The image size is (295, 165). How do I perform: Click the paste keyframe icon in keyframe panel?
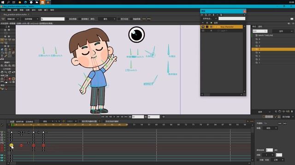[285, 123]
